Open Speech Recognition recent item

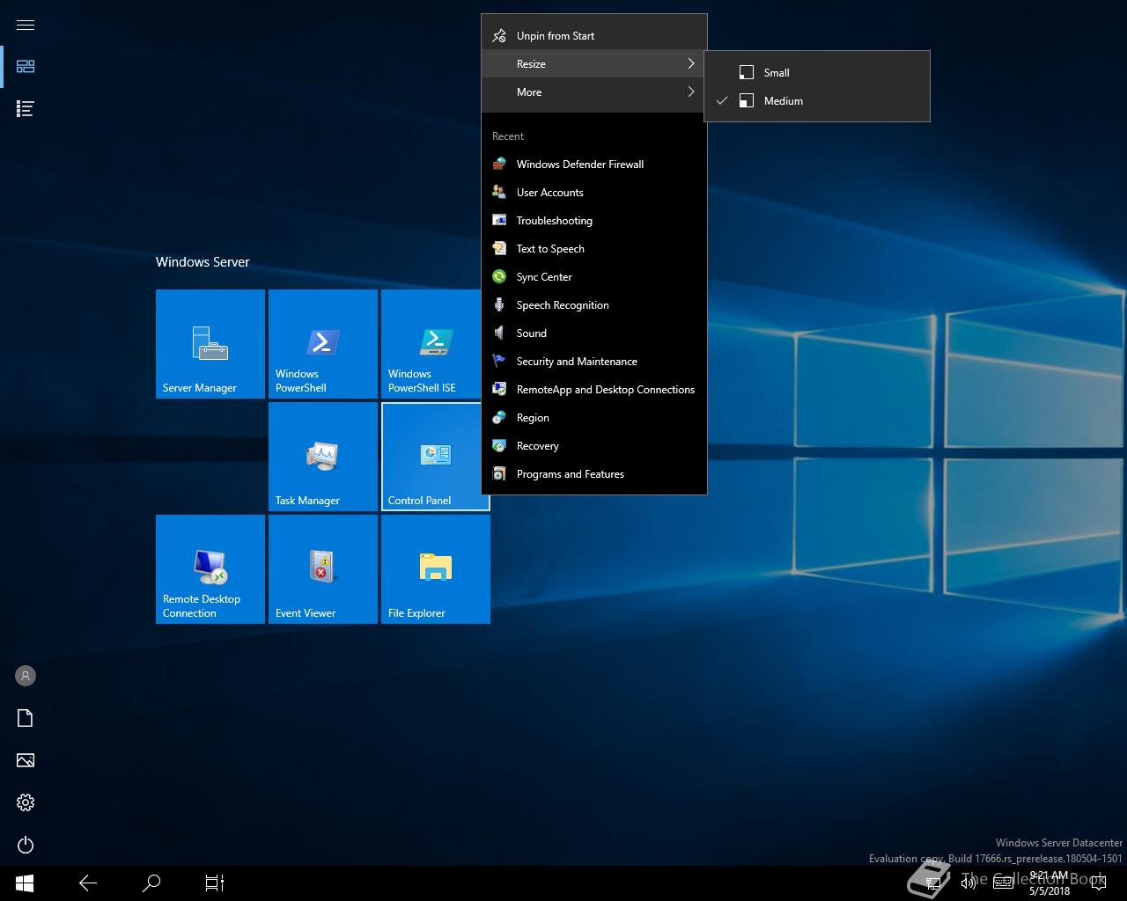tap(594, 305)
